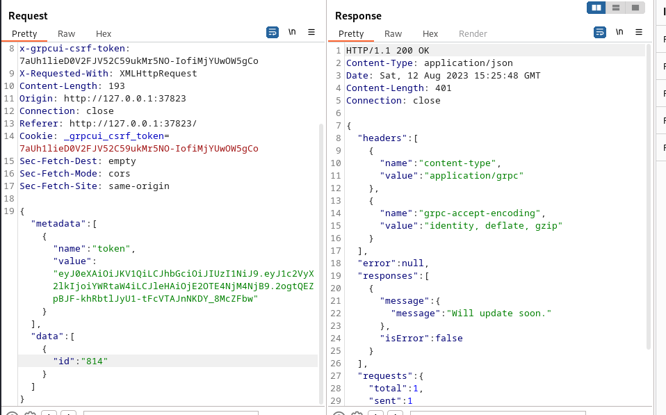Click the Request panel vertical scrollbar
Screen dimensions: 666x415
coord(321,263)
